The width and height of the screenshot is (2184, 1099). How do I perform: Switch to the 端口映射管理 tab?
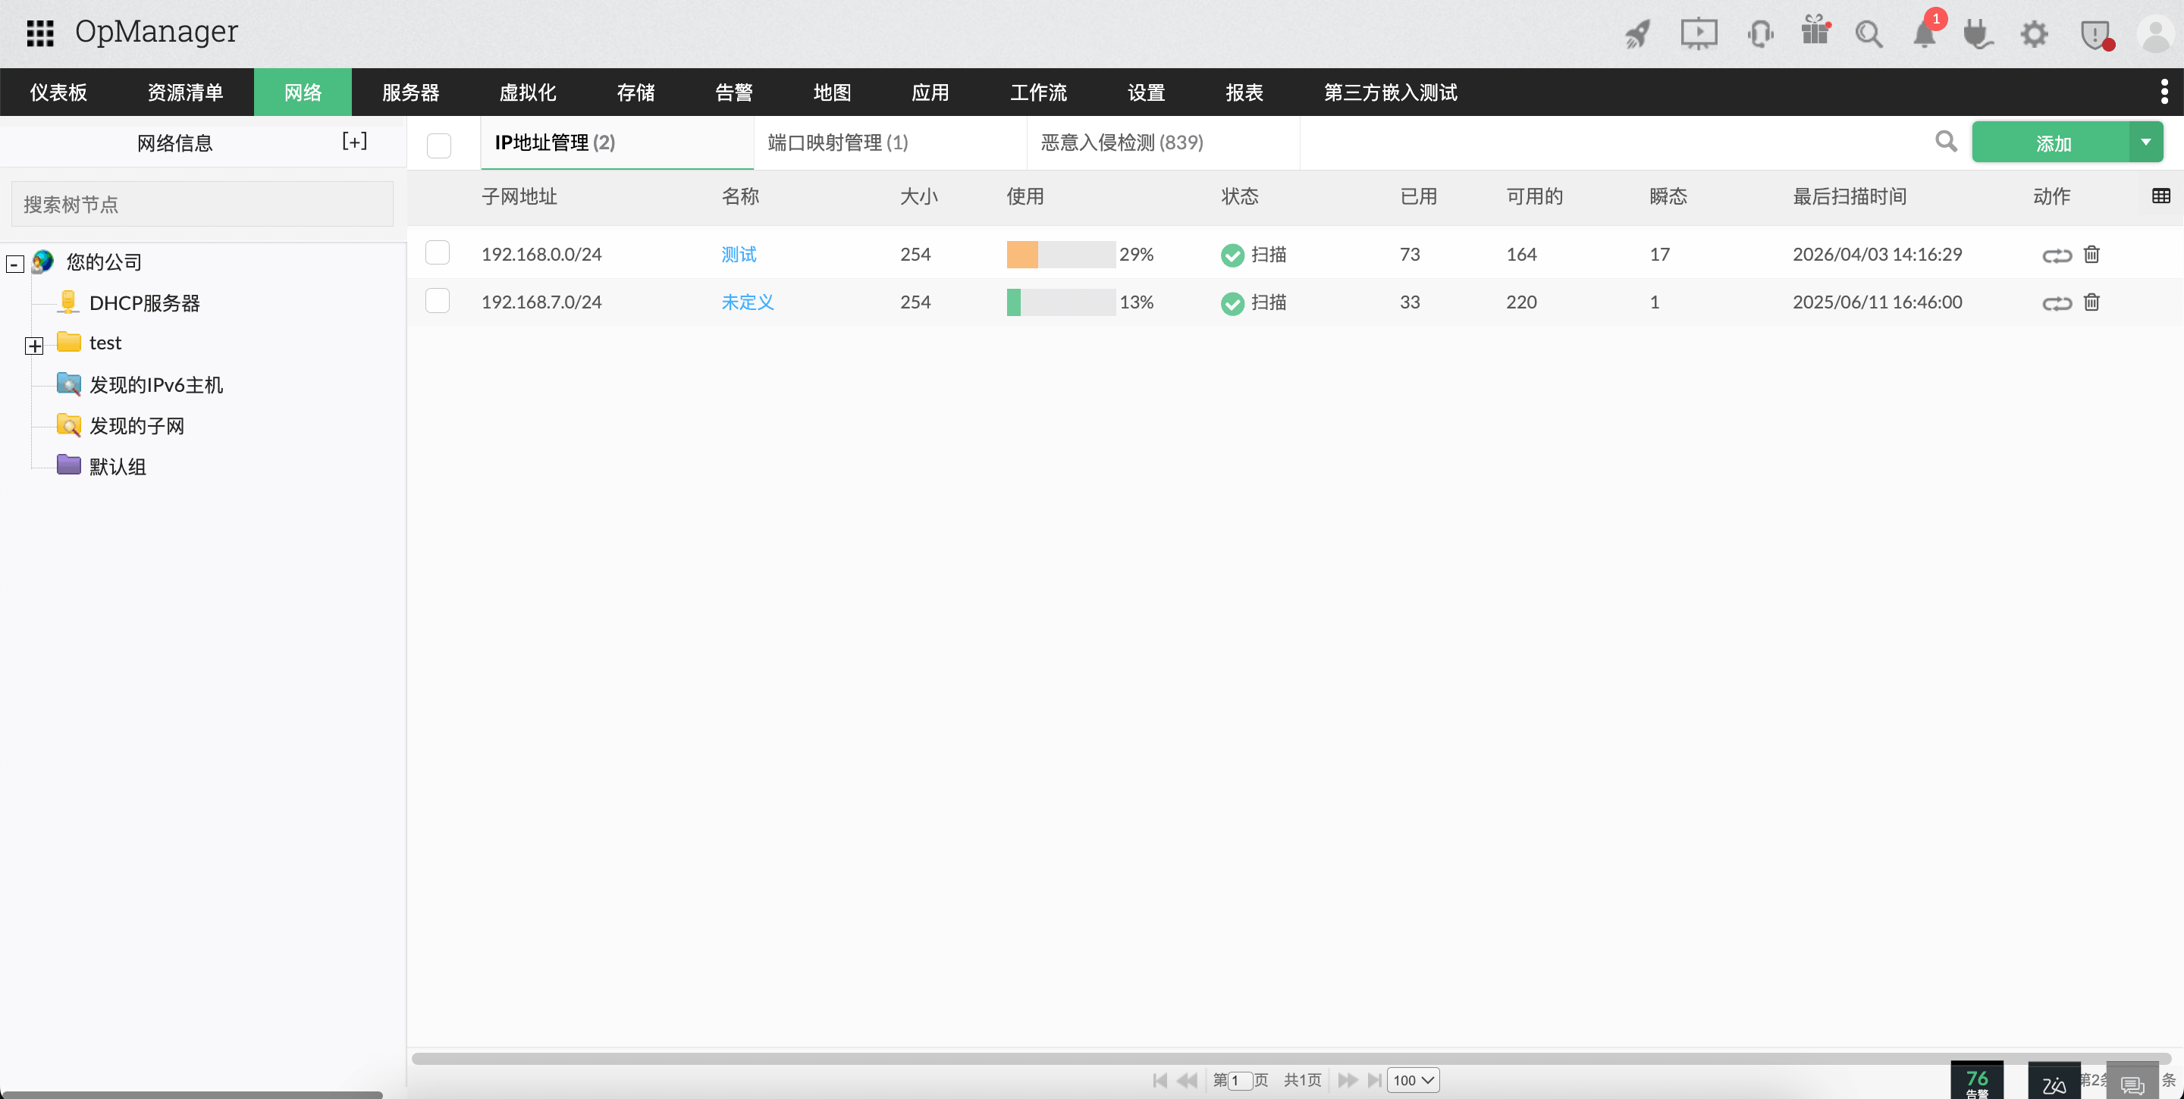[836, 142]
